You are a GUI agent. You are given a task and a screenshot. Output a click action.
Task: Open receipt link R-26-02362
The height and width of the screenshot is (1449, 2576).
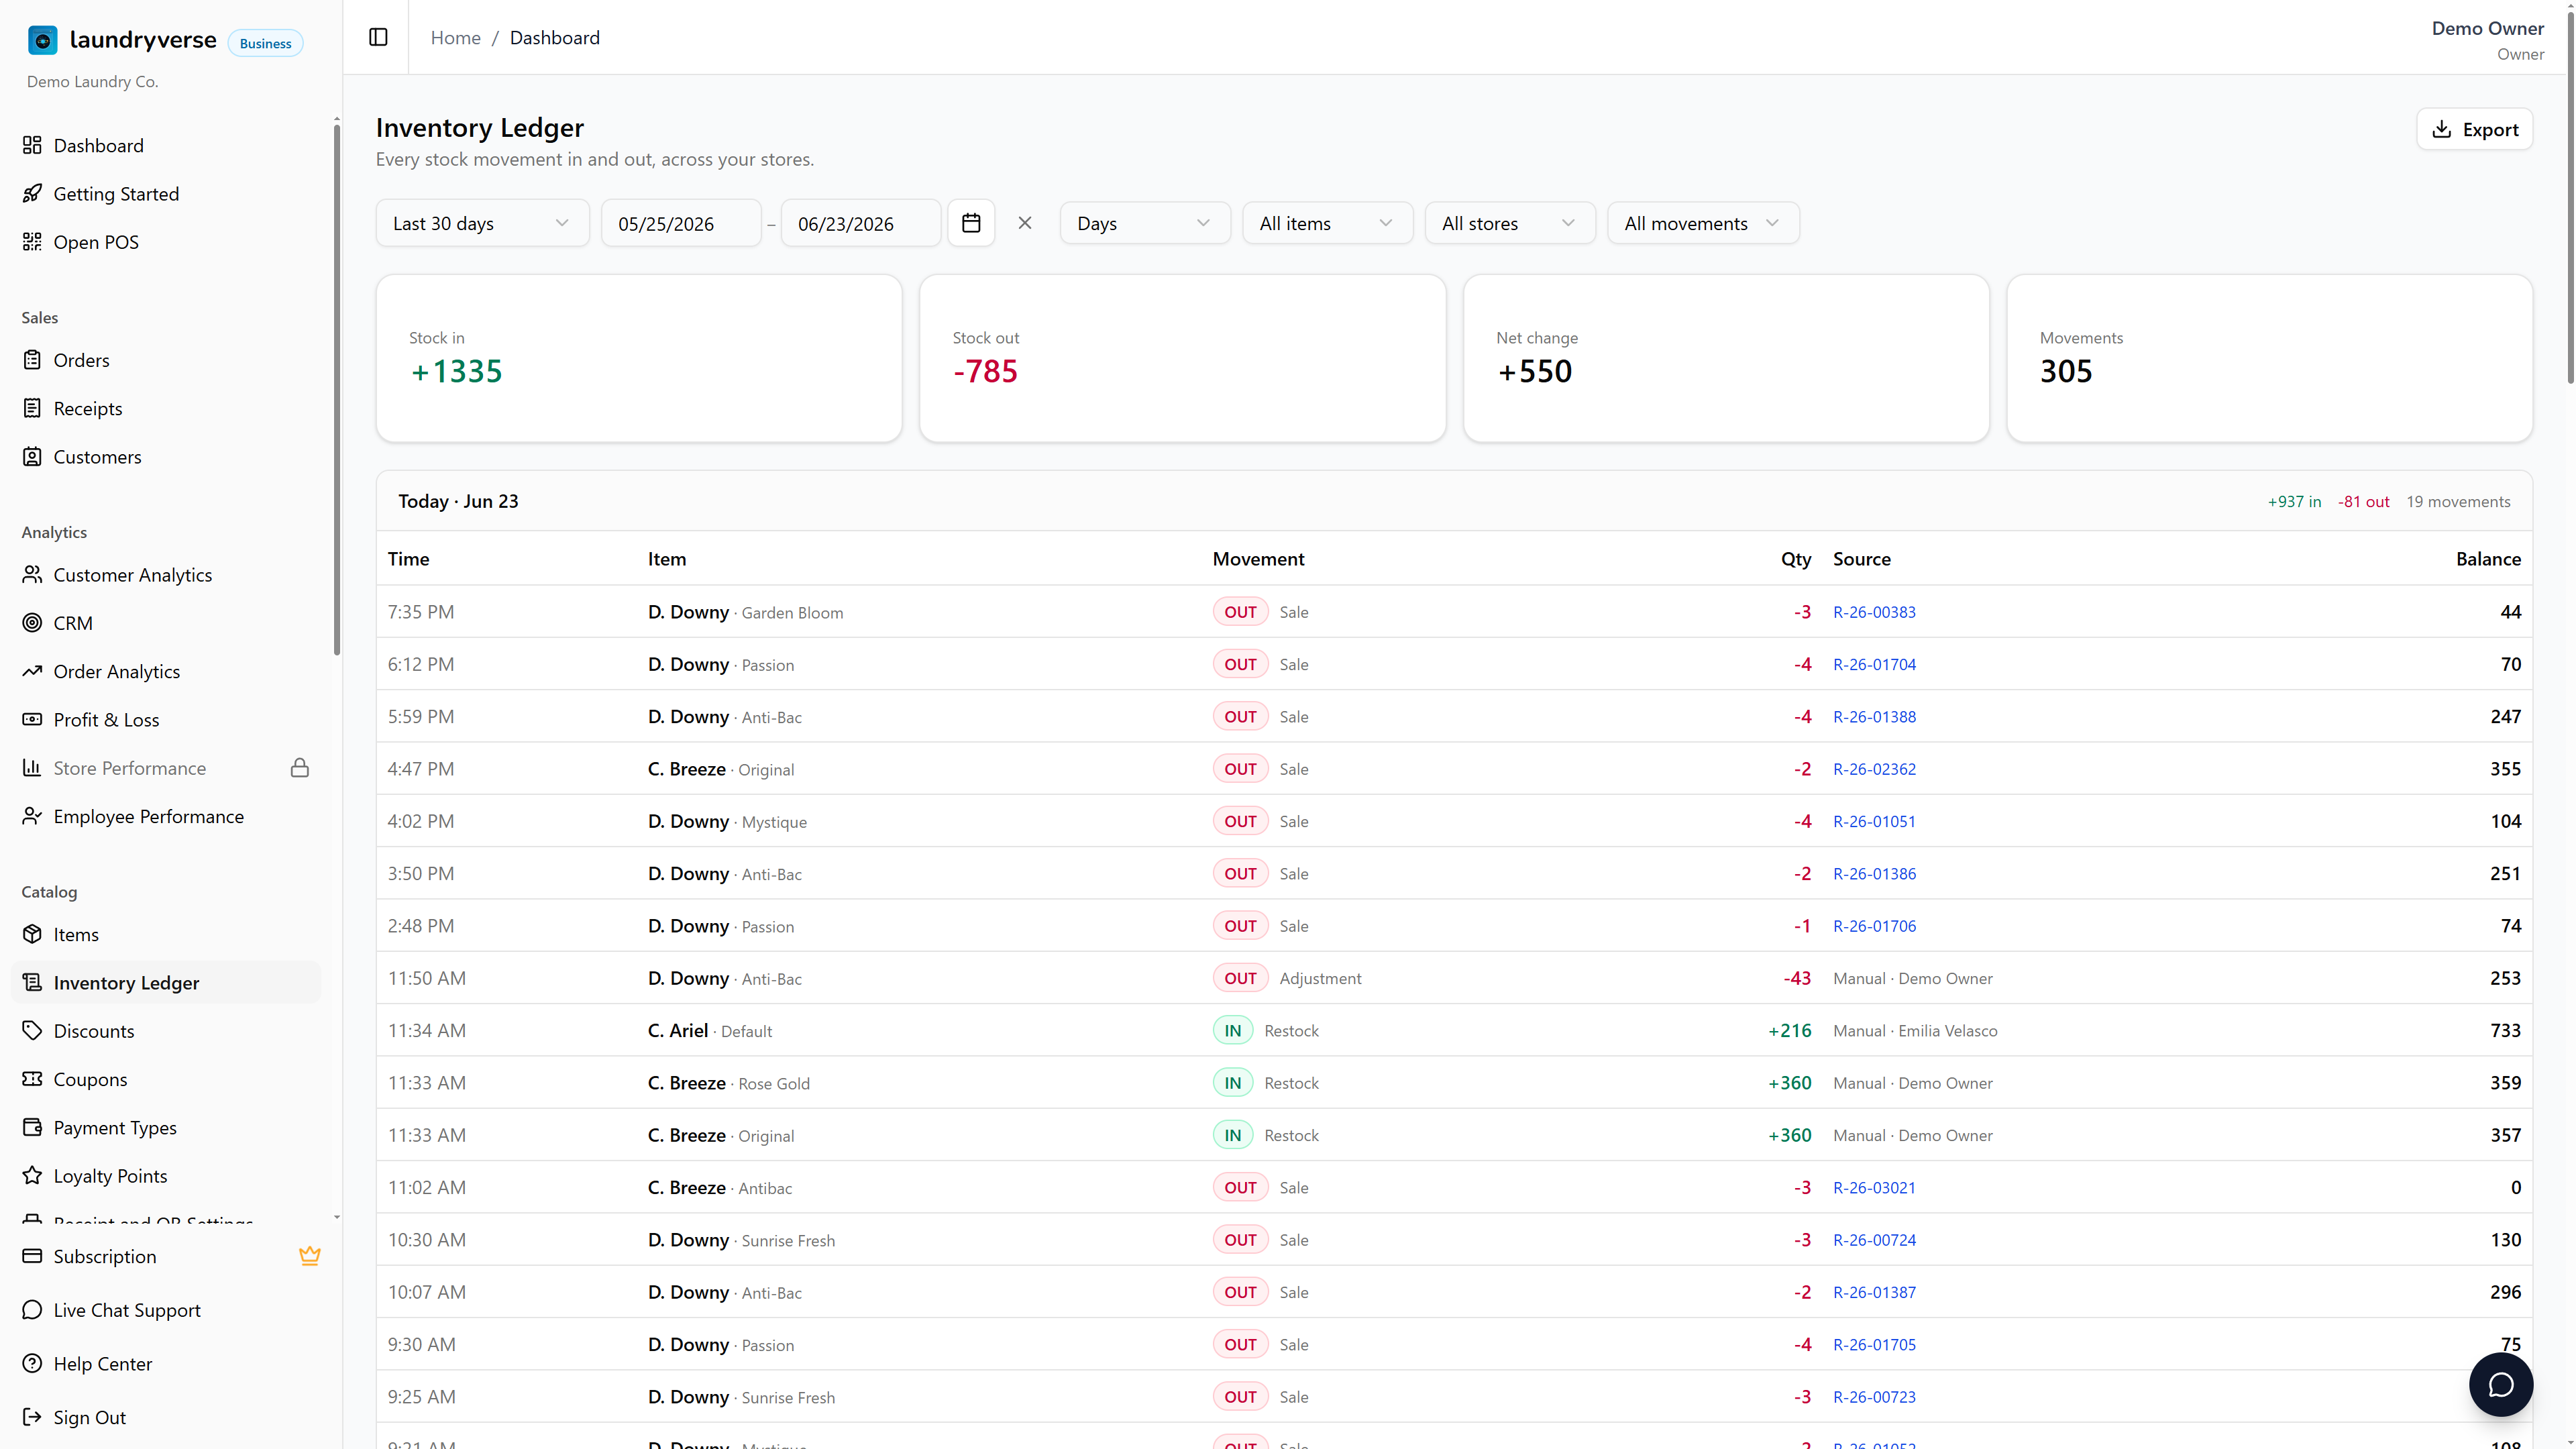pos(1874,769)
